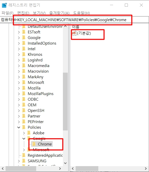This screenshot has height=172, width=149.
Task: Select the Macrovision folder icon
Action: [x=24, y=71]
